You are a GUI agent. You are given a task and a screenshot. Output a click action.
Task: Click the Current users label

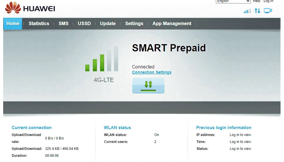tap(116, 142)
